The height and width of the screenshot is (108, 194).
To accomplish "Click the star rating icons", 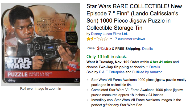I will (x=97, y=39).
